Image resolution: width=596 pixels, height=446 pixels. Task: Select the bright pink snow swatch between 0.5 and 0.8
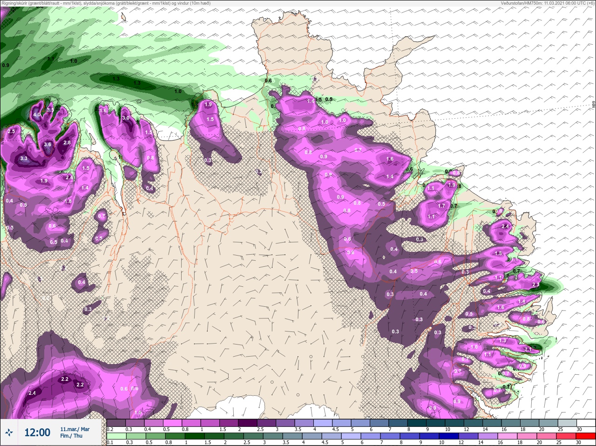point(173,423)
